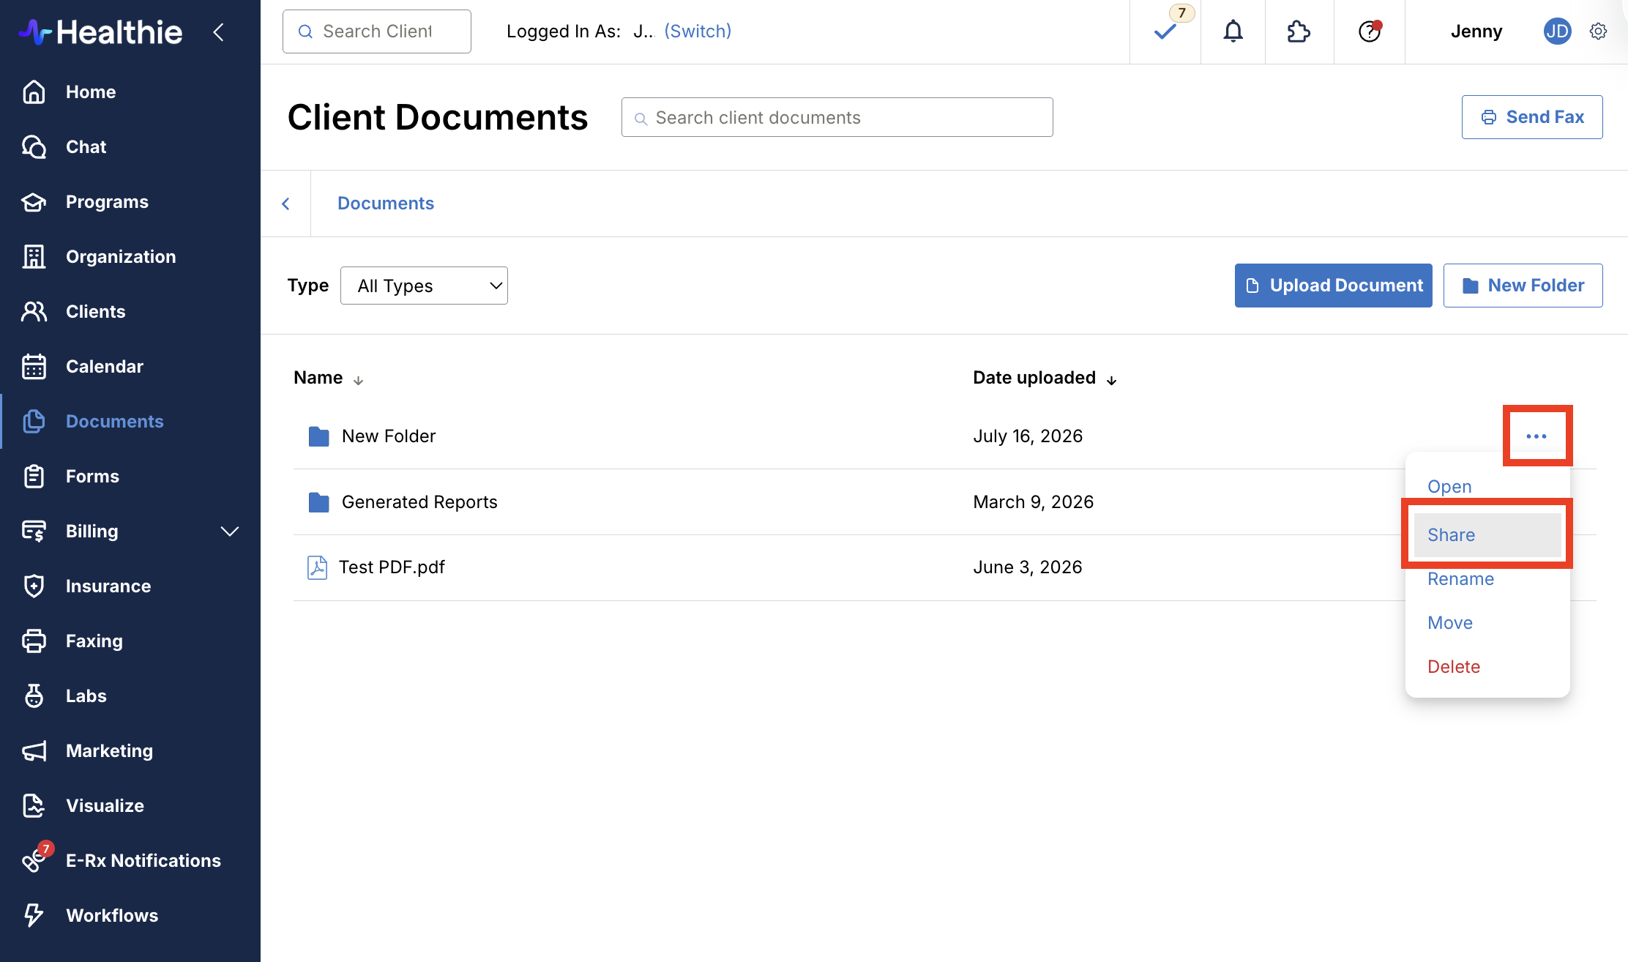Viewport: 1628px width, 962px height.
Task: Expand the Billing submenu chevron
Action: (x=230, y=532)
